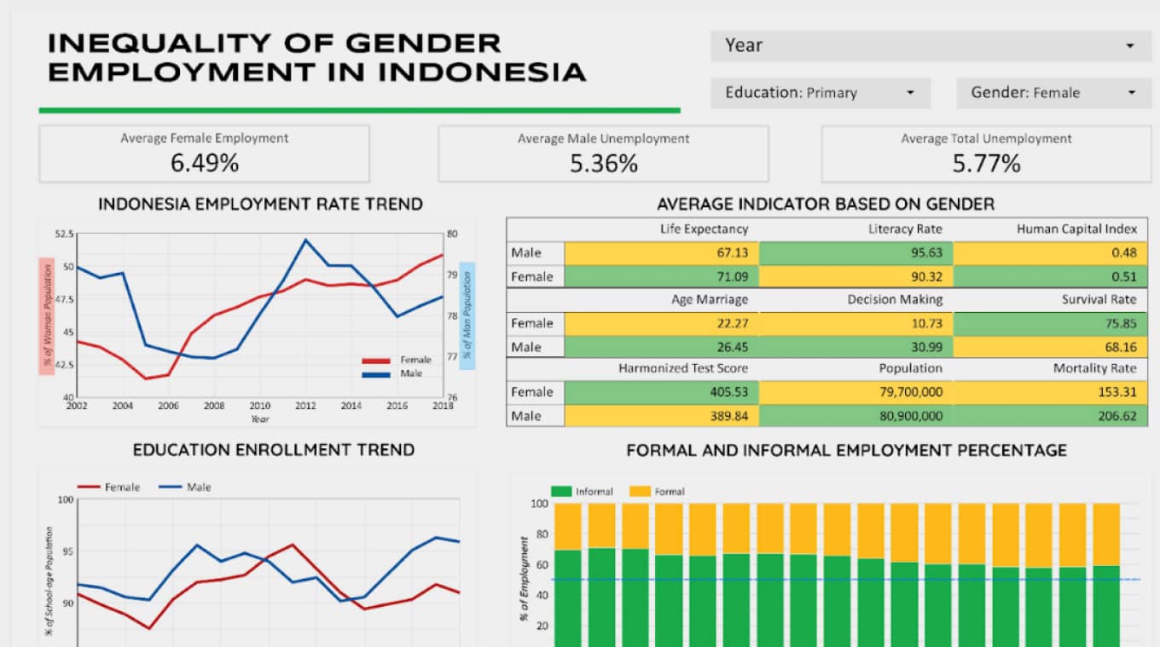Select Female legend line in education enrollment chart

(x=89, y=488)
